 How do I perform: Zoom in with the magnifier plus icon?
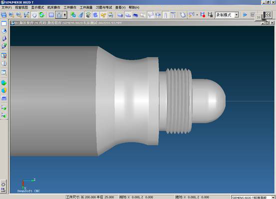pos(11,15)
